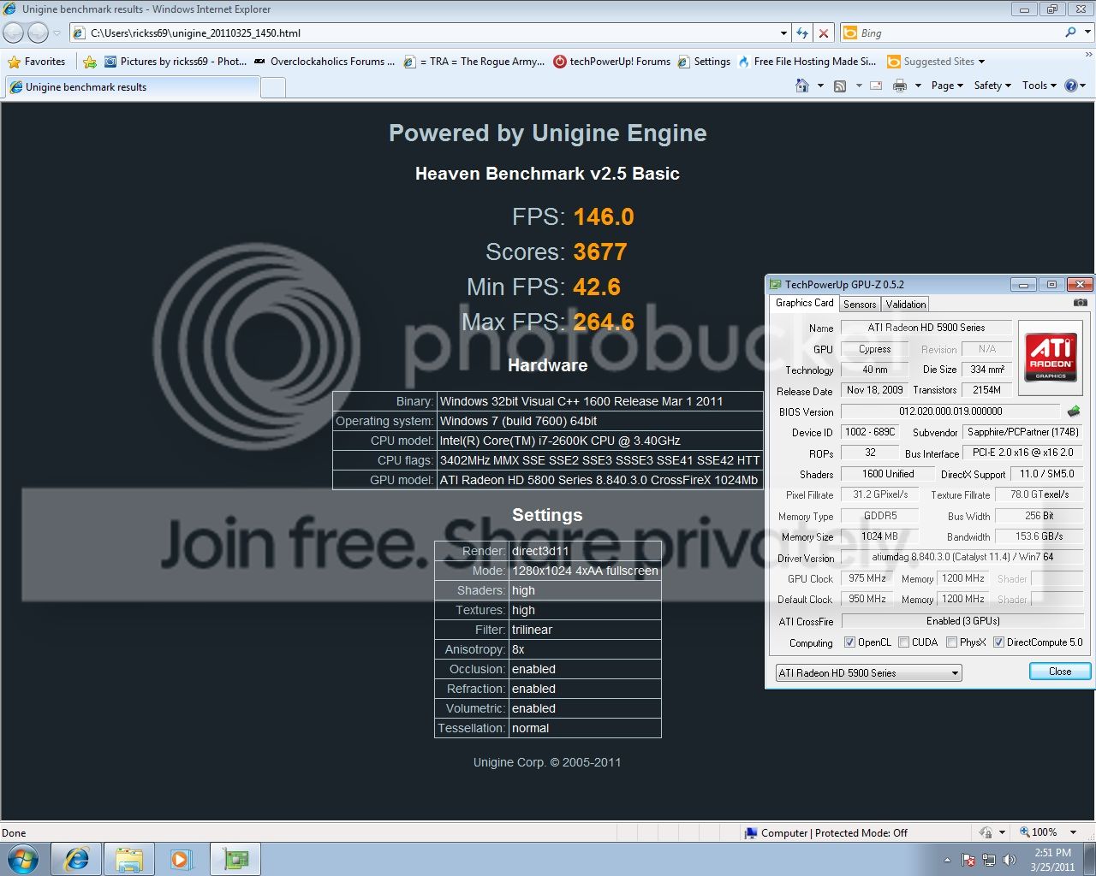Click the Name field ATI Radeon HD 5900 Series
This screenshot has width=1096, height=876.
926,328
